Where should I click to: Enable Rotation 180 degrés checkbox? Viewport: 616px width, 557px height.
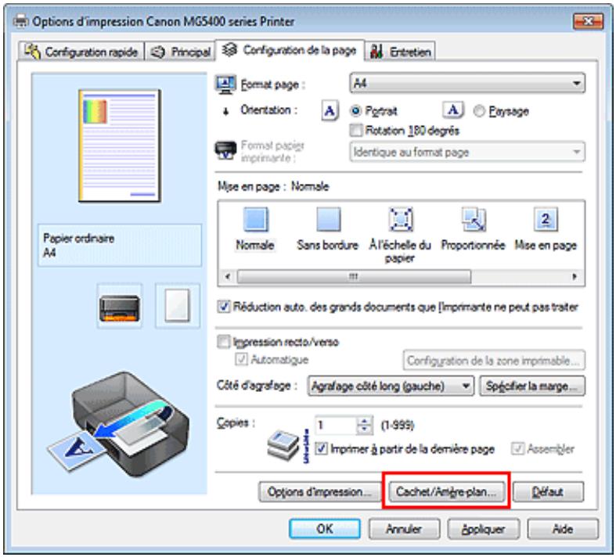click(x=355, y=131)
